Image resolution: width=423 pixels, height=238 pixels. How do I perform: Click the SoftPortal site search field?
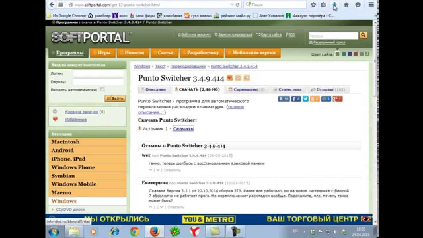pyautogui.click(x=333, y=35)
